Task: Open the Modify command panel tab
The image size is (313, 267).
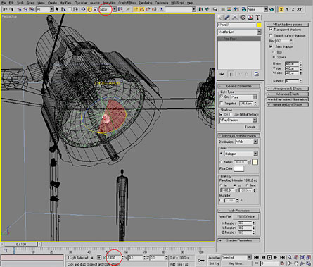Action: [227, 18]
